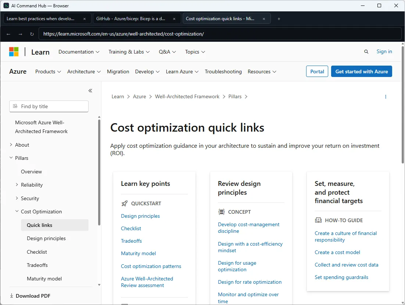Click the browser back arrow
Screen dimensions: 405x305
pyautogui.click(x=8, y=34)
